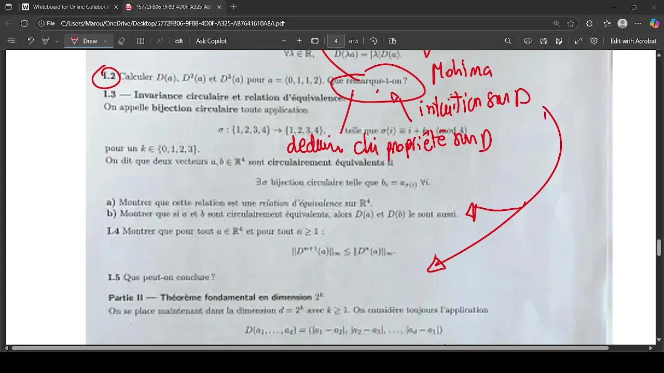Select the Draw pen tool

pos(84,41)
